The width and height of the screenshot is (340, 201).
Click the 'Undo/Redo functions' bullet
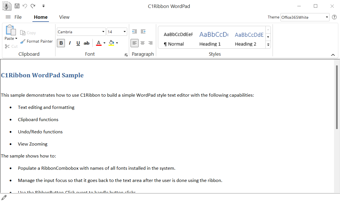pos(40,132)
